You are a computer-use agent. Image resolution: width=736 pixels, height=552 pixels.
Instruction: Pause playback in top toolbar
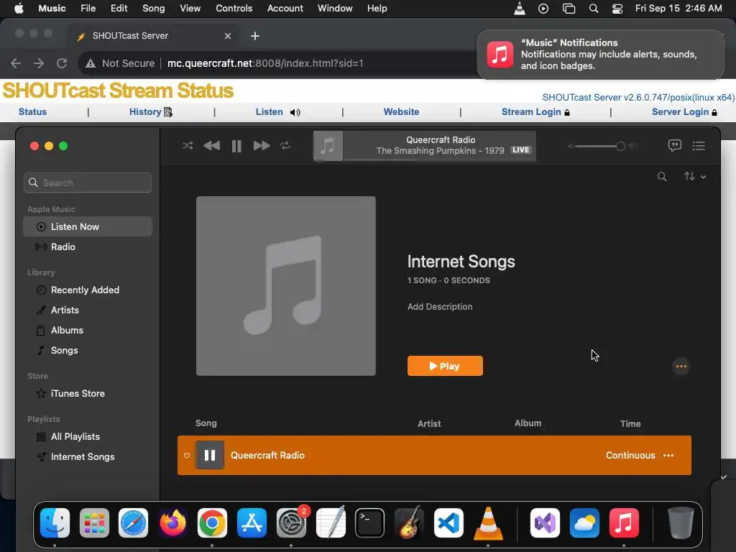[236, 146]
